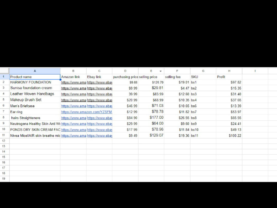277x208 pixels.
Task: Click selling fee $19.36 cell
Action: click(x=177, y=136)
